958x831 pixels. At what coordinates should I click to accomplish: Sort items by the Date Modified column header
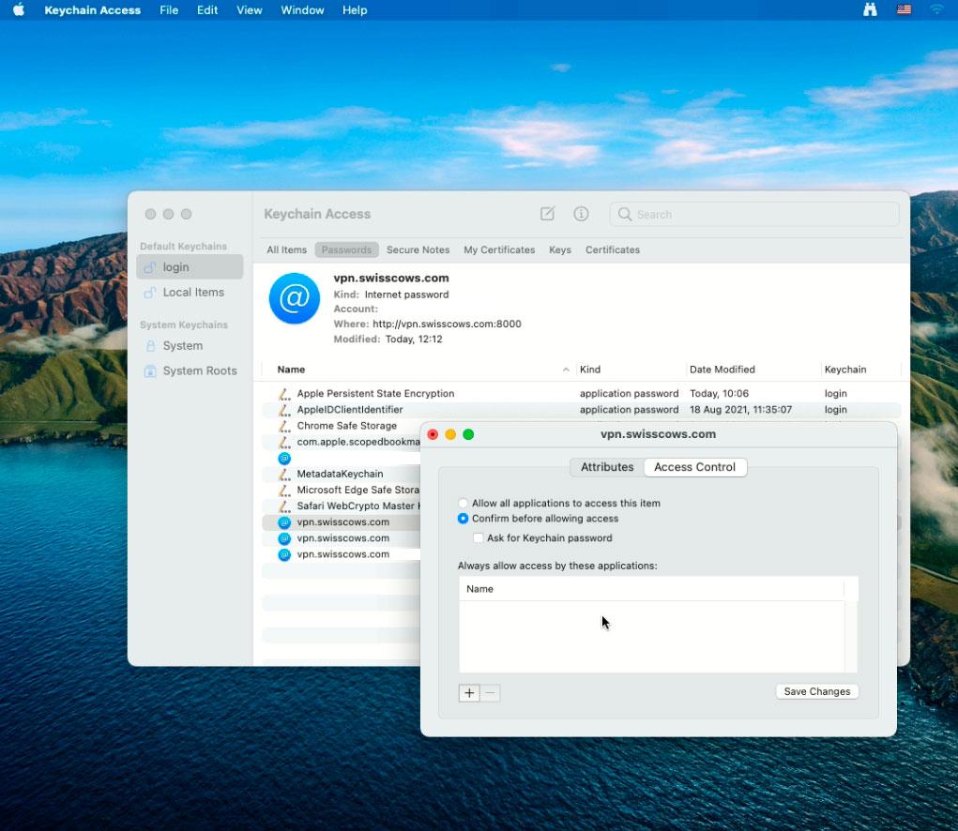[722, 370]
